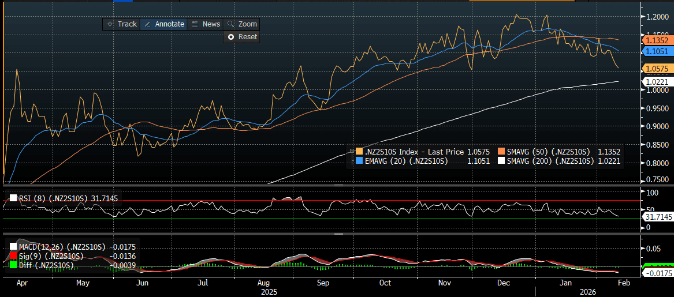This screenshot has width=674, height=297.
Task: Click the Track crosshair icon
Action: pyautogui.click(x=110, y=24)
